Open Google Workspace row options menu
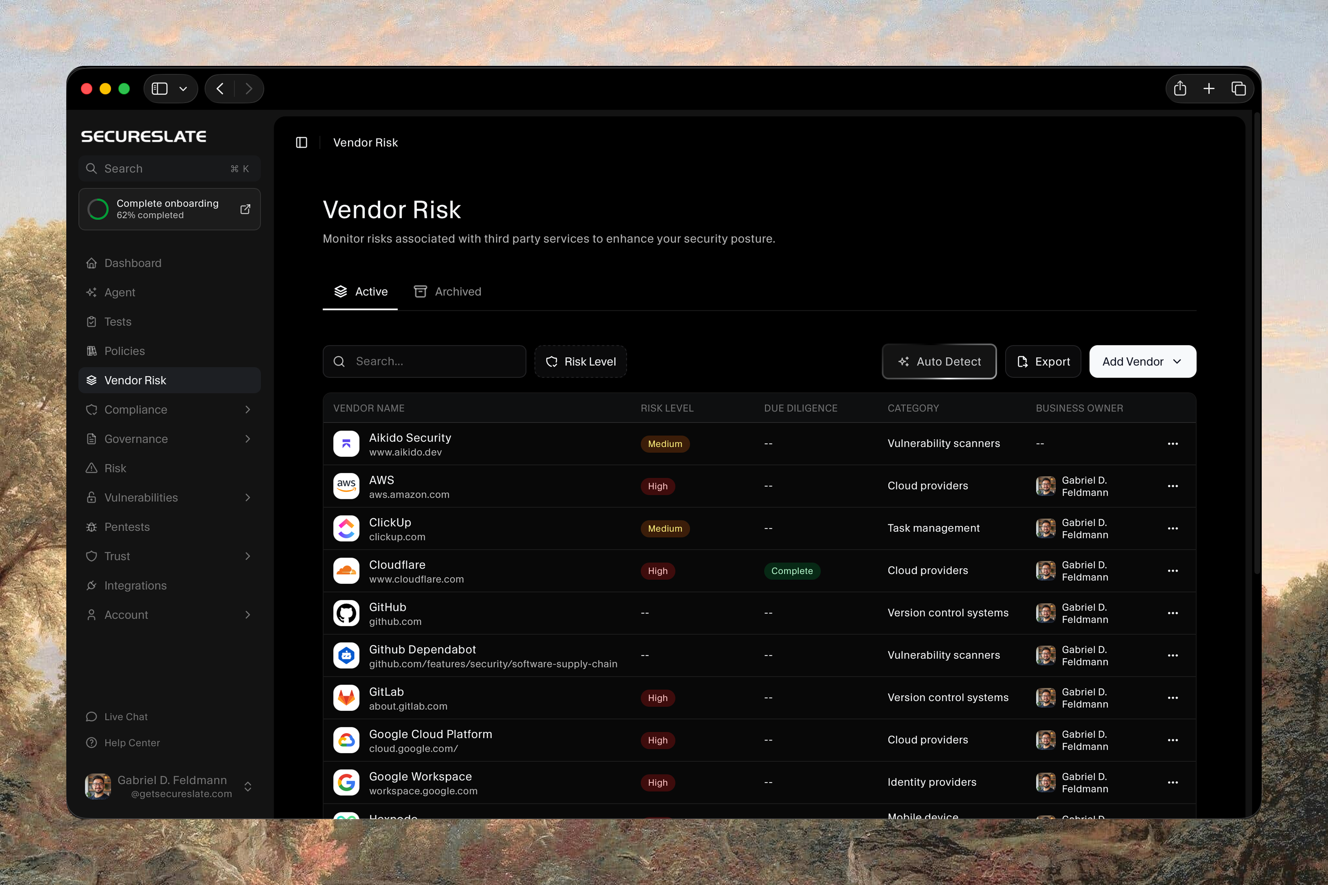 [x=1173, y=782]
